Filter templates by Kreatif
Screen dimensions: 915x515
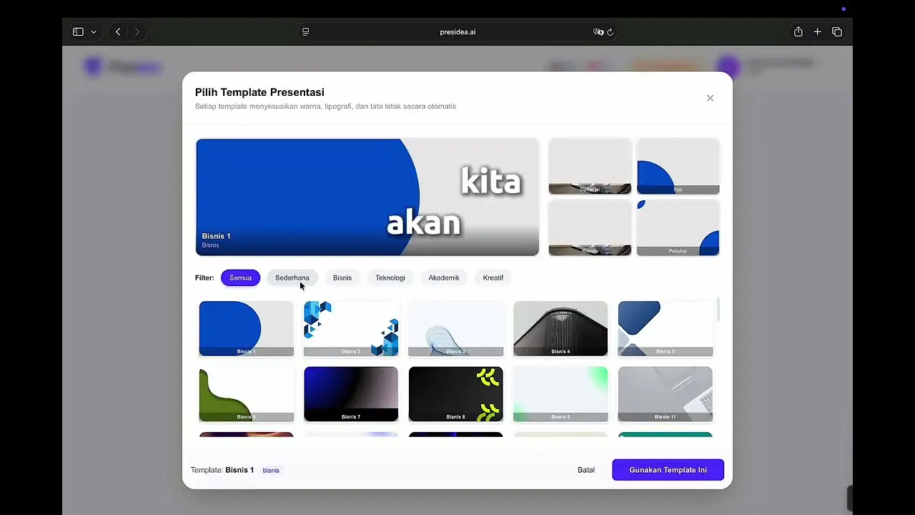[x=493, y=278]
